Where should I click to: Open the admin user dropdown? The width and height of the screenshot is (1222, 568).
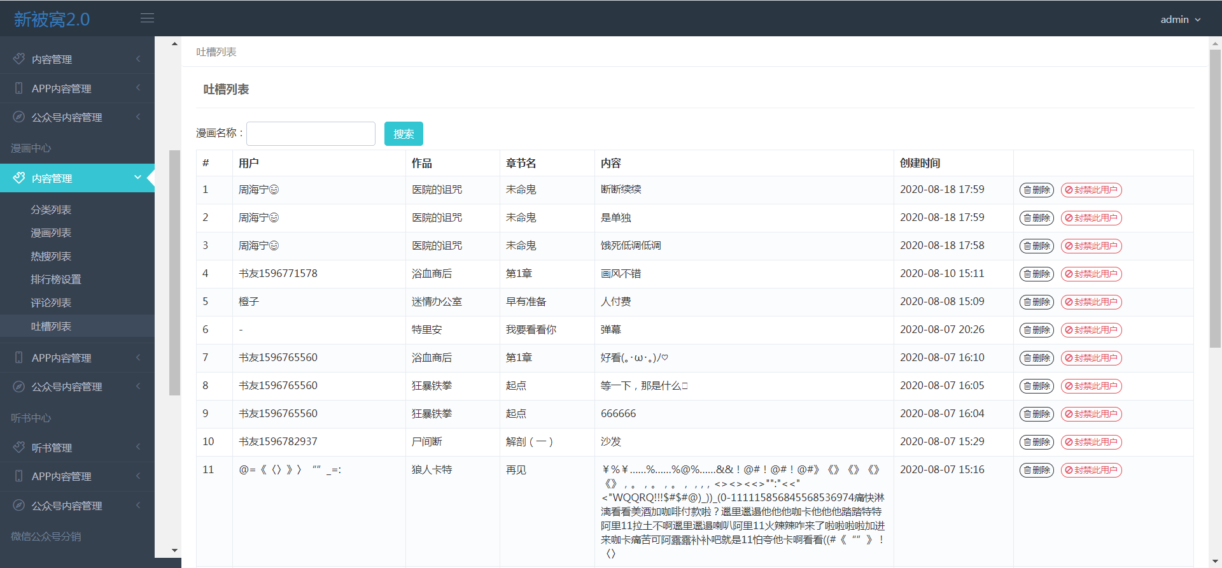coord(1180,19)
